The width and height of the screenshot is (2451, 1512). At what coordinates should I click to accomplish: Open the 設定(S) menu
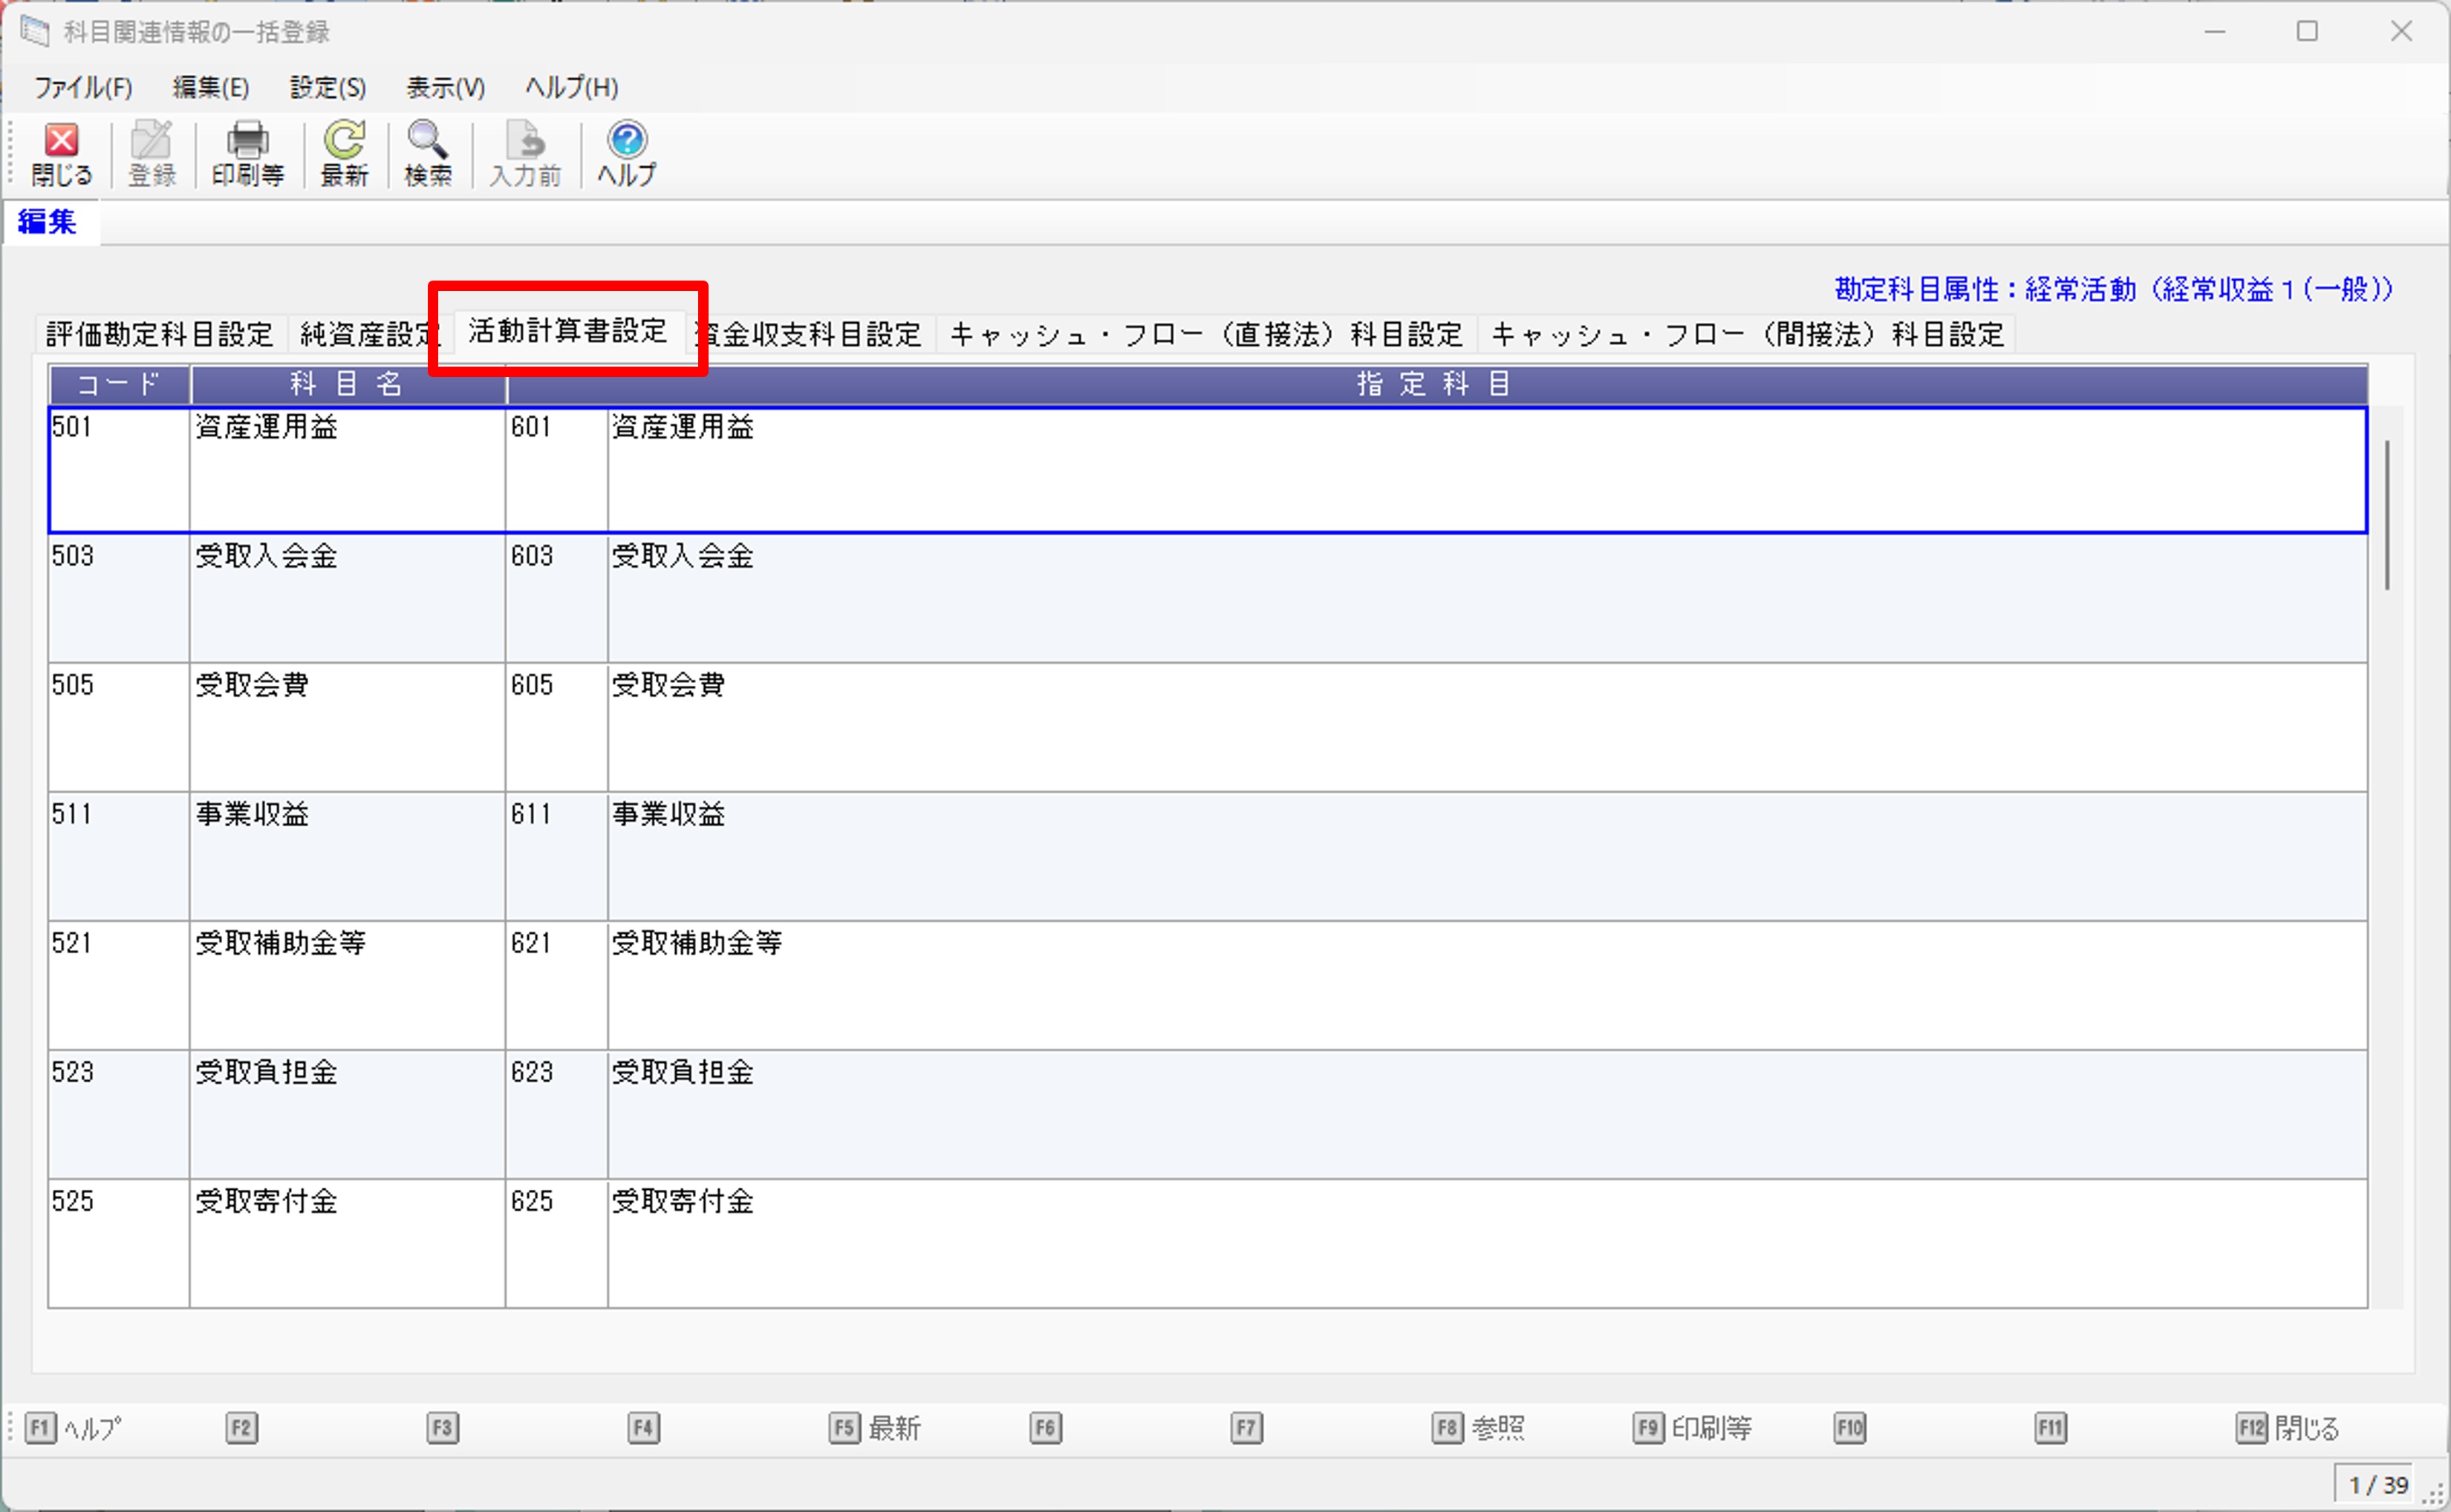click(327, 88)
